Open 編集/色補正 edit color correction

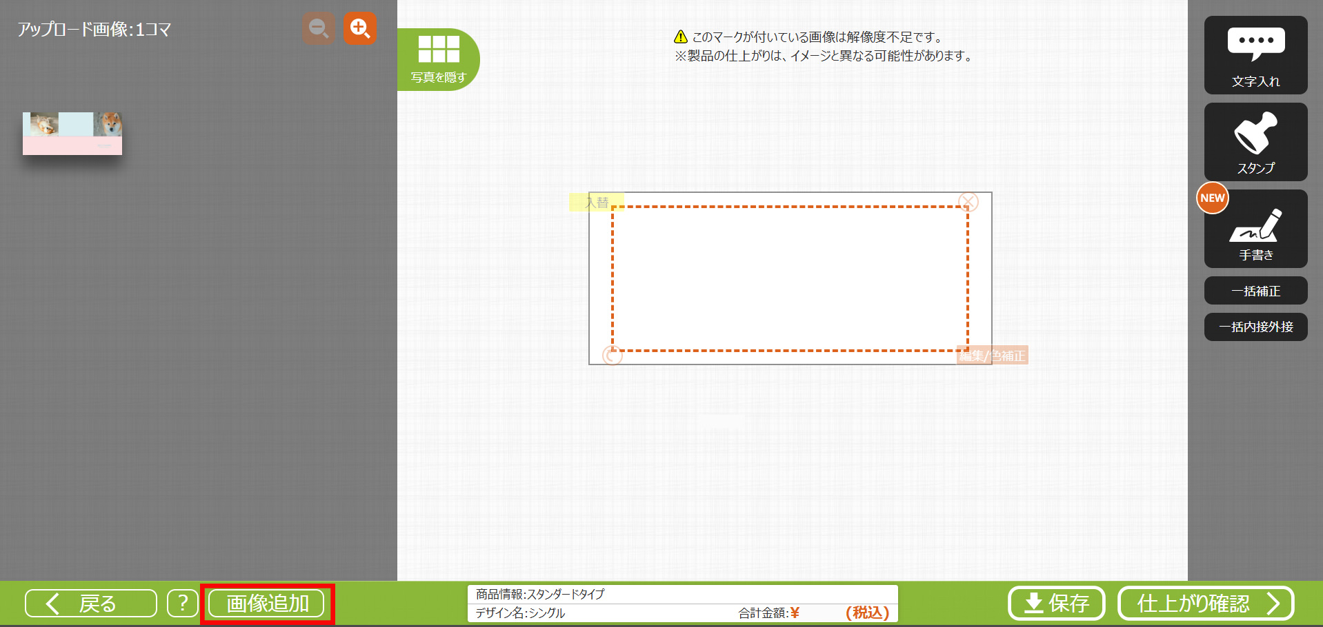(992, 355)
